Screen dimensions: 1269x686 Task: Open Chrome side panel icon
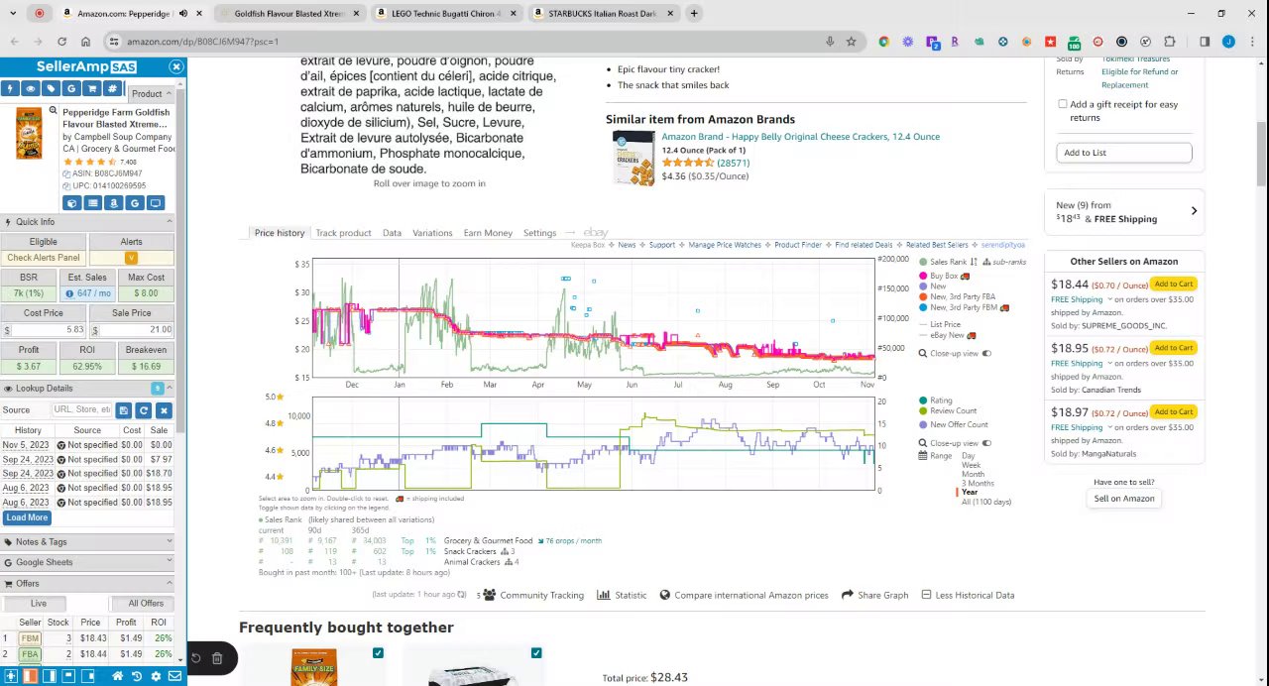(1205, 42)
